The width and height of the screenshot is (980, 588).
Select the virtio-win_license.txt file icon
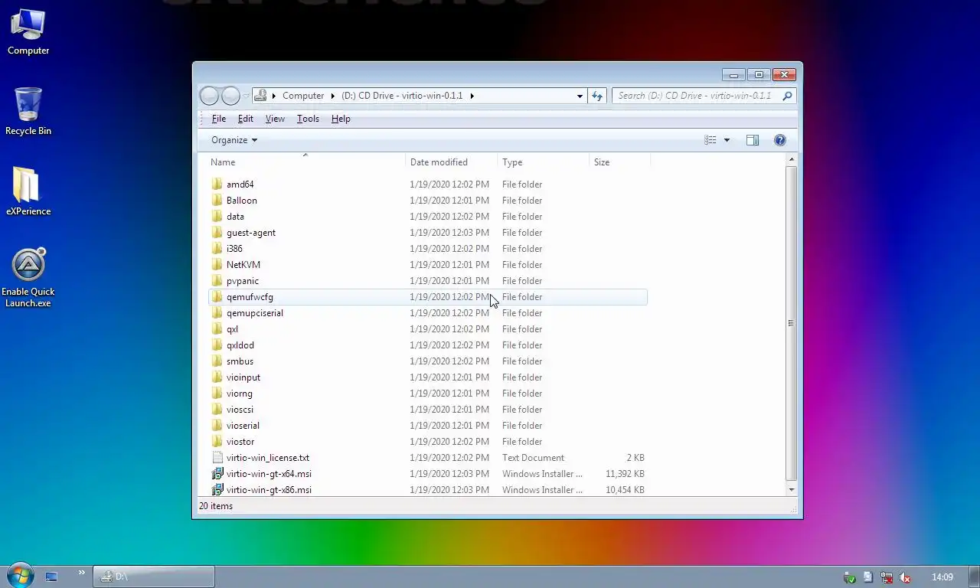click(217, 458)
